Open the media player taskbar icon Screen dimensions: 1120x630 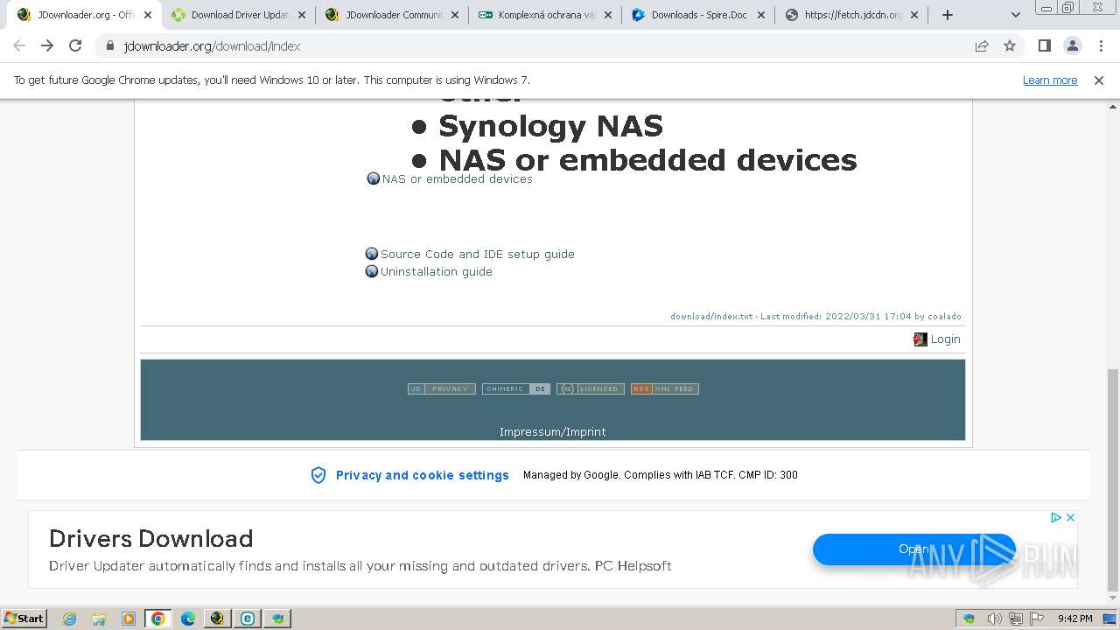coord(129,619)
